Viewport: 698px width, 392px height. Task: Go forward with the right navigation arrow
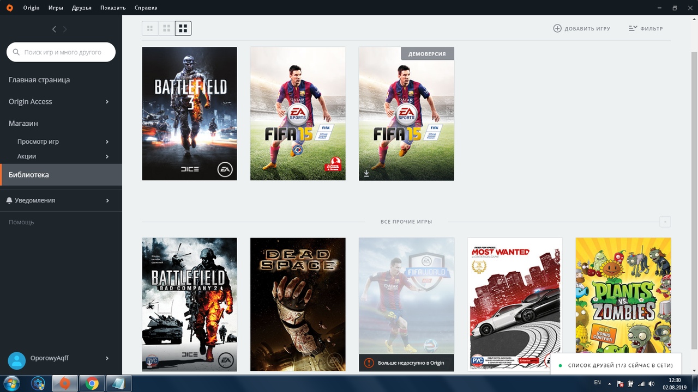[x=65, y=29]
